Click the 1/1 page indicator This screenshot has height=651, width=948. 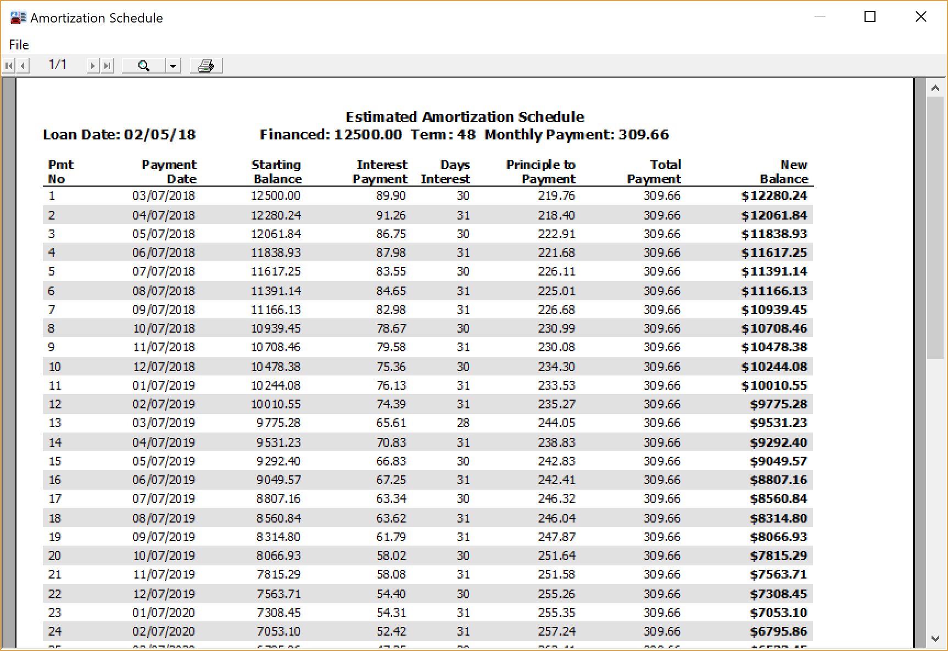coord(58,65)
